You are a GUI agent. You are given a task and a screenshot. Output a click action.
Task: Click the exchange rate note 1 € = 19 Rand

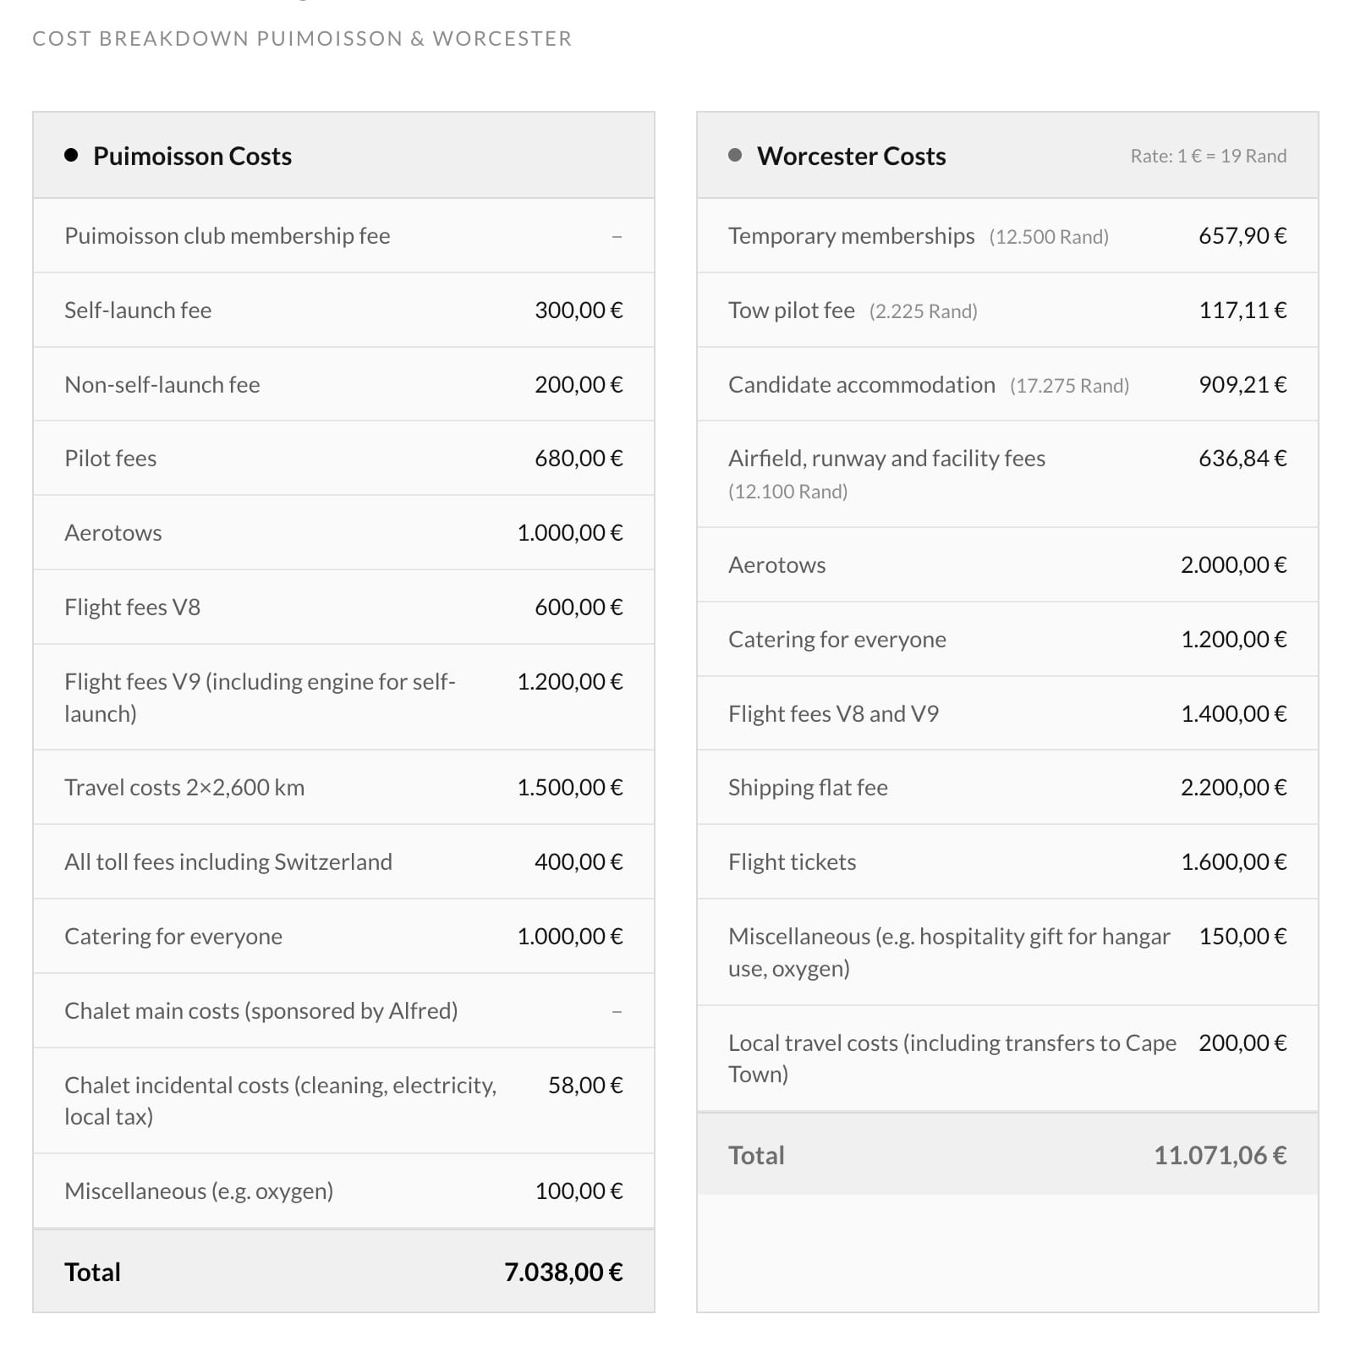[1209, 156]
